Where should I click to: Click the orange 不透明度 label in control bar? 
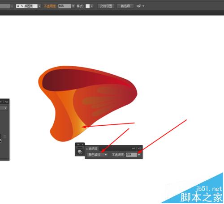(50, 6)
